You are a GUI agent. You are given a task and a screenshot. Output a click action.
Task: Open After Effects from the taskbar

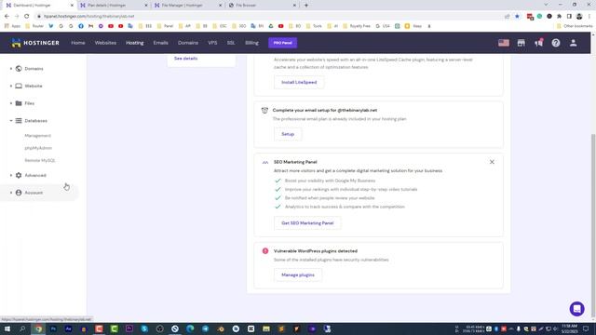(68, 328)
